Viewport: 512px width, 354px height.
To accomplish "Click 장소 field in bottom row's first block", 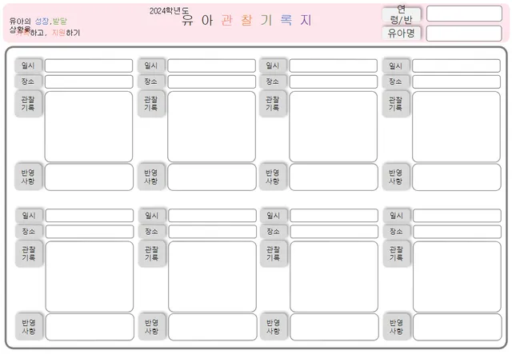I will [x=90, y=232].
